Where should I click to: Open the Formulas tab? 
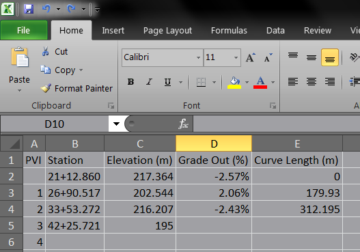[229, 30]
